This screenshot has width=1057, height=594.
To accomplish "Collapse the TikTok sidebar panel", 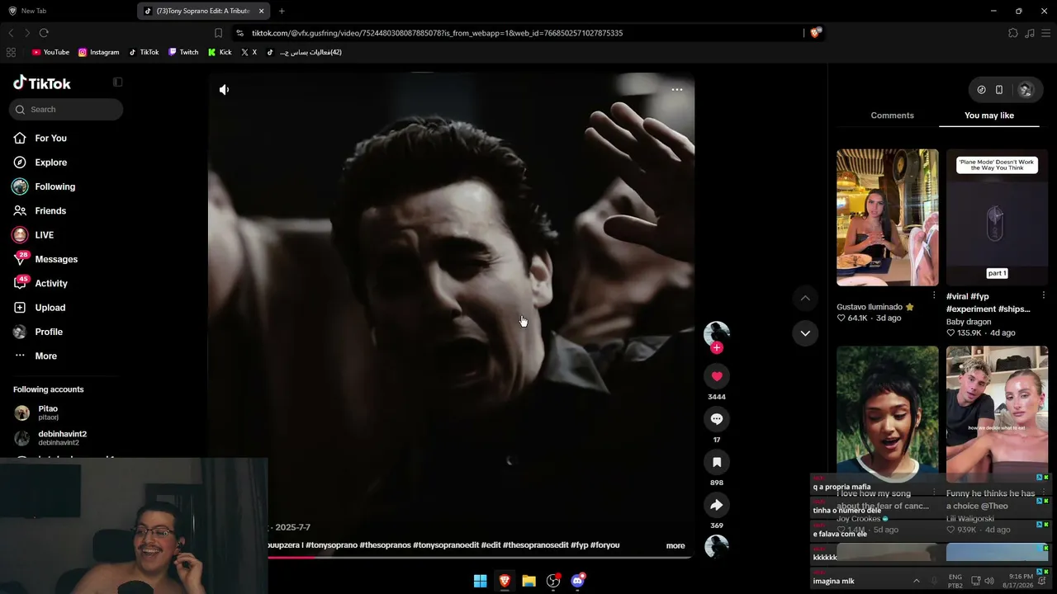I will coord(117,82).
